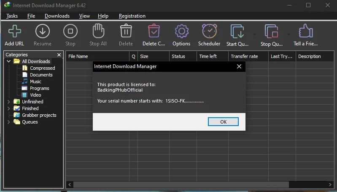Click OK in the license dialog

coord(223,121)
